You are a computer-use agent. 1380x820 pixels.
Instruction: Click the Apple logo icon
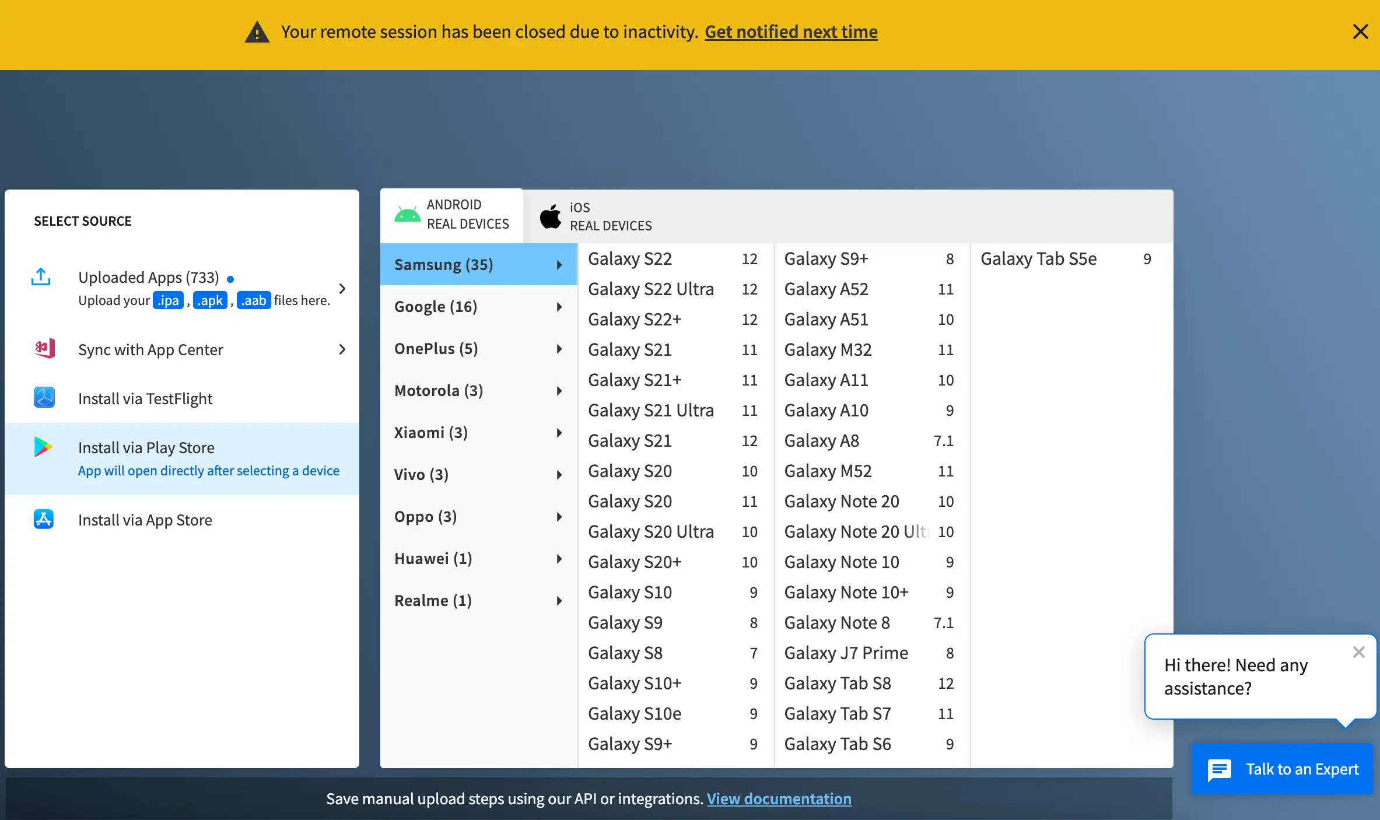pos(550,216)
